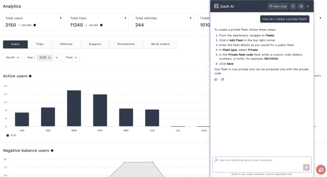Give thumbs down to AI response

222,80
